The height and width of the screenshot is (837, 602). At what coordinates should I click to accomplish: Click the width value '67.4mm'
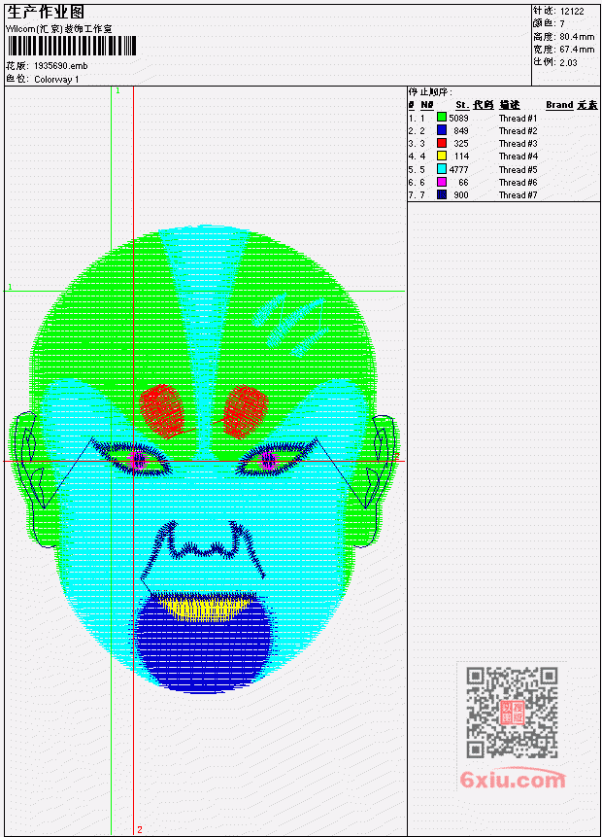577,50
